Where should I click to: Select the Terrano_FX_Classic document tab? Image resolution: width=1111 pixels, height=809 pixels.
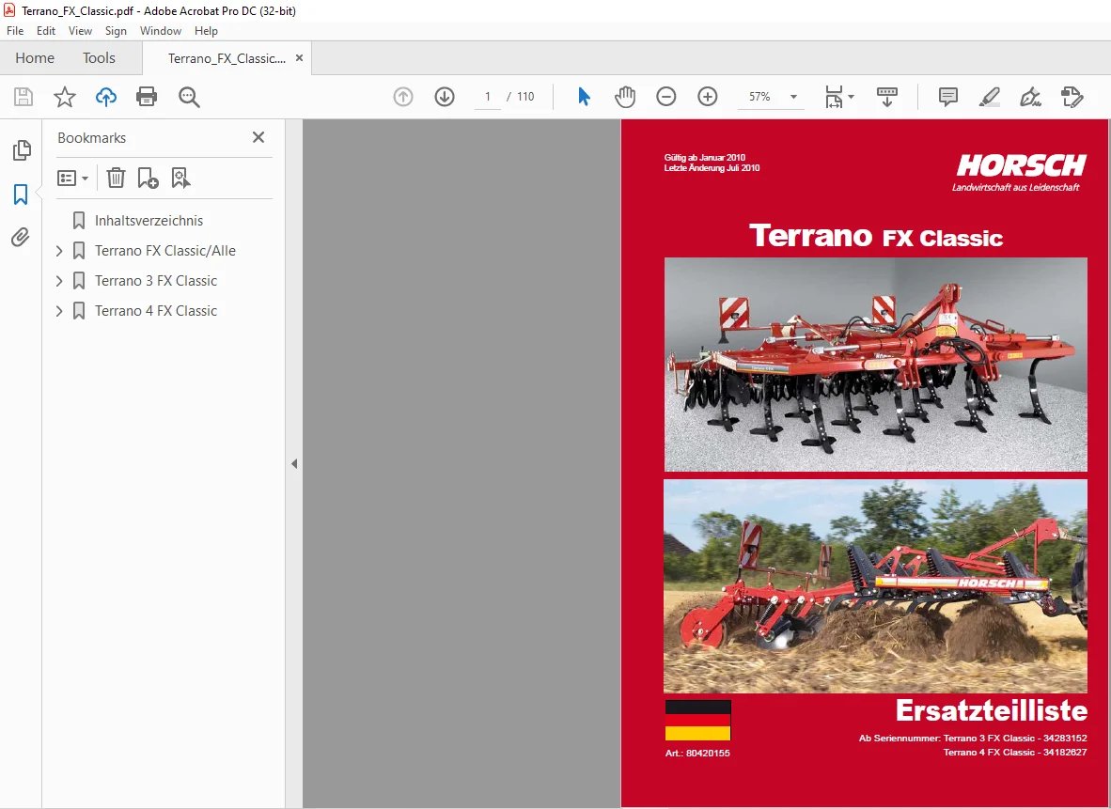pyautogui.click(x=227, y=59)
